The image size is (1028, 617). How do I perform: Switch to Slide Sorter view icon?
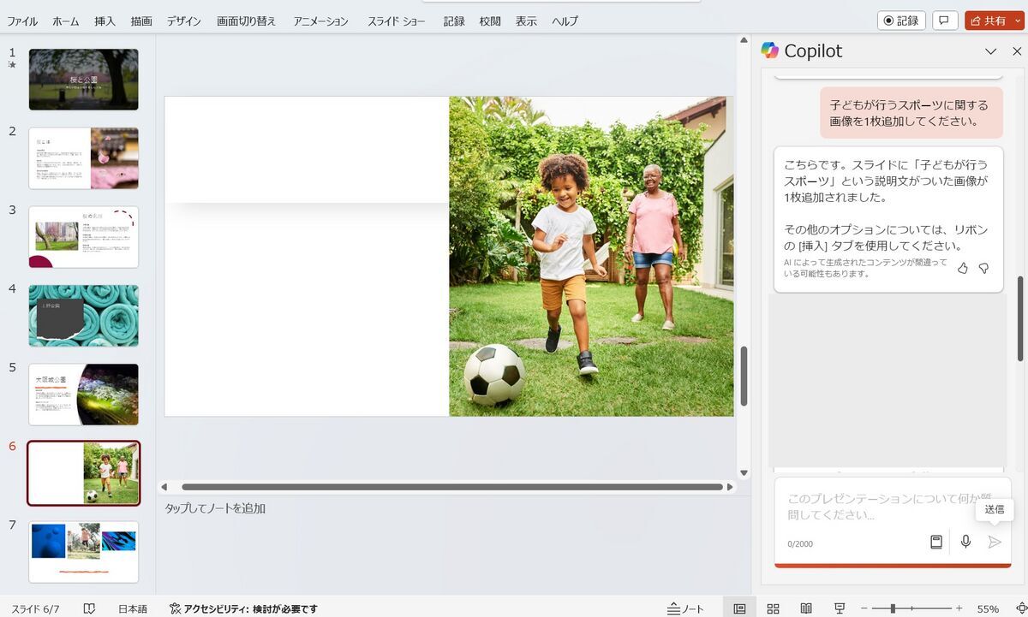(x=773, y=608)
